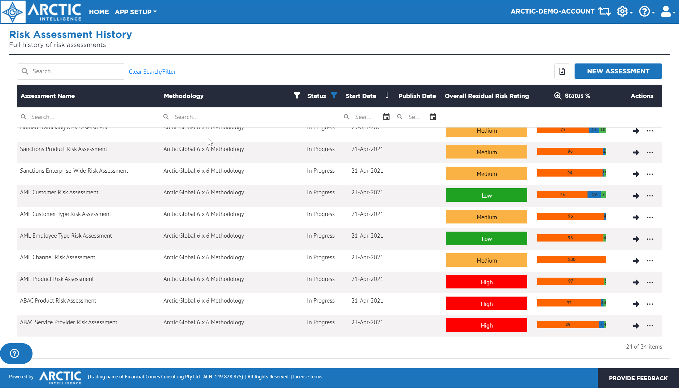The width and height of the screenshot is (679, 388).
Task: Click the filter funnel icon beside Status column
Action: (x=297, y=95)
